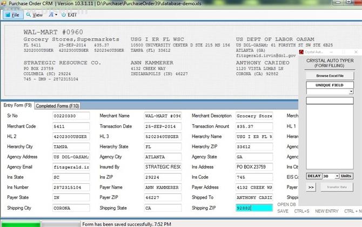Click the Units button
This screenshot has height=227, width=362.
pos(346,176)
